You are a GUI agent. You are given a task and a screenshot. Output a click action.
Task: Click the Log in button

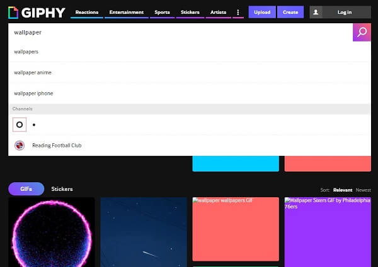click(x=345, y=13)
